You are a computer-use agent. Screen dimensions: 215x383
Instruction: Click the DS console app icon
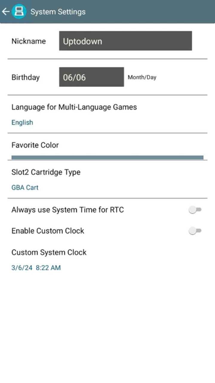tap(19, 12)
